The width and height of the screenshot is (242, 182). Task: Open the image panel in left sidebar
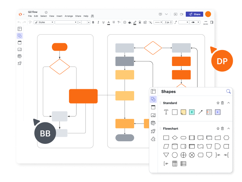[x=20, y=49]
